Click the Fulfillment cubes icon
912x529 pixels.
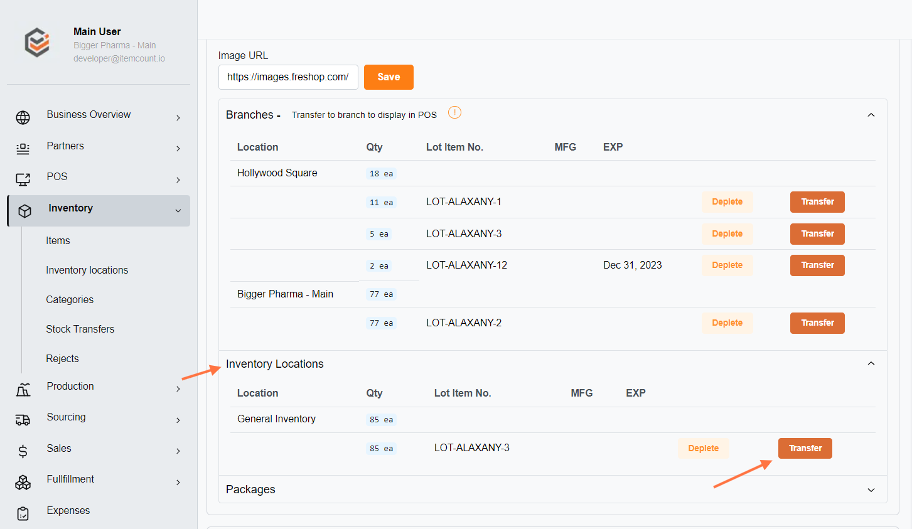click(23, 482)
